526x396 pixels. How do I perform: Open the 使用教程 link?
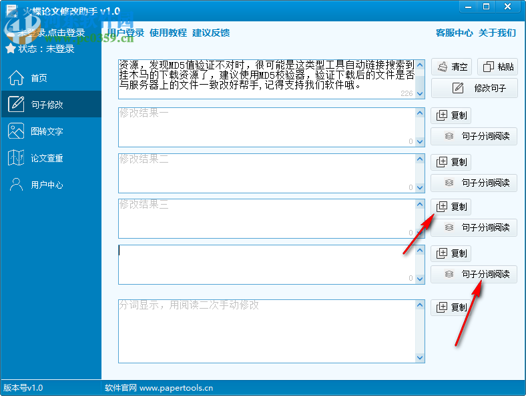coord(168,33)
